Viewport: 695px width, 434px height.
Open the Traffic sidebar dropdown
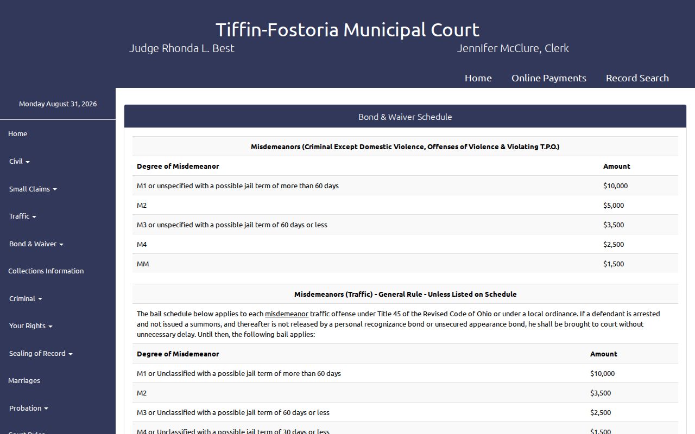23,216
